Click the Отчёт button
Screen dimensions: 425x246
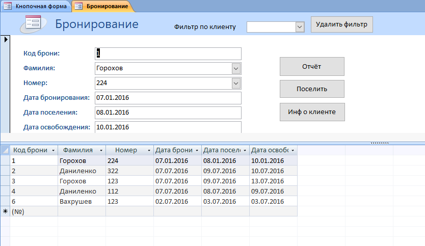point(312,66)
